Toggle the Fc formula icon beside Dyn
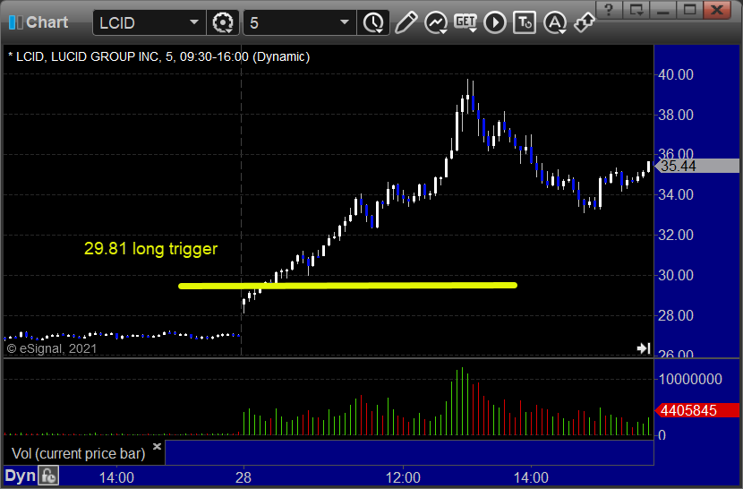The width and height of the screenshot is (743, 489). pos(48,476)
